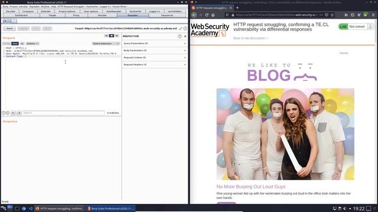This screenshot has width=378, height=212.
Task: Open Firefox library icon
Action: 346,15
